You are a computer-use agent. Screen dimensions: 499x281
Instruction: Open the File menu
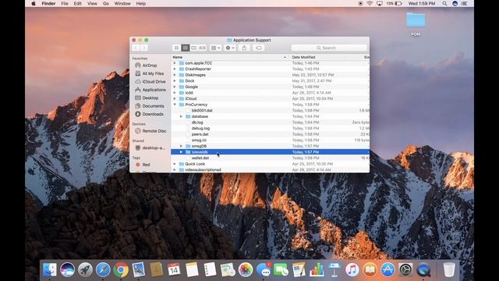tap(65, 3)
